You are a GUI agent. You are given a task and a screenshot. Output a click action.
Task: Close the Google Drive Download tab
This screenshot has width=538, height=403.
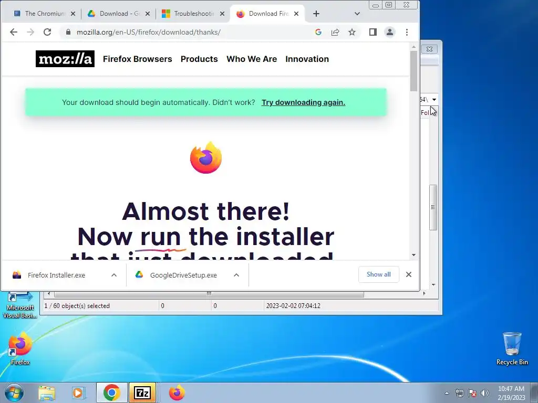(148, 14)
